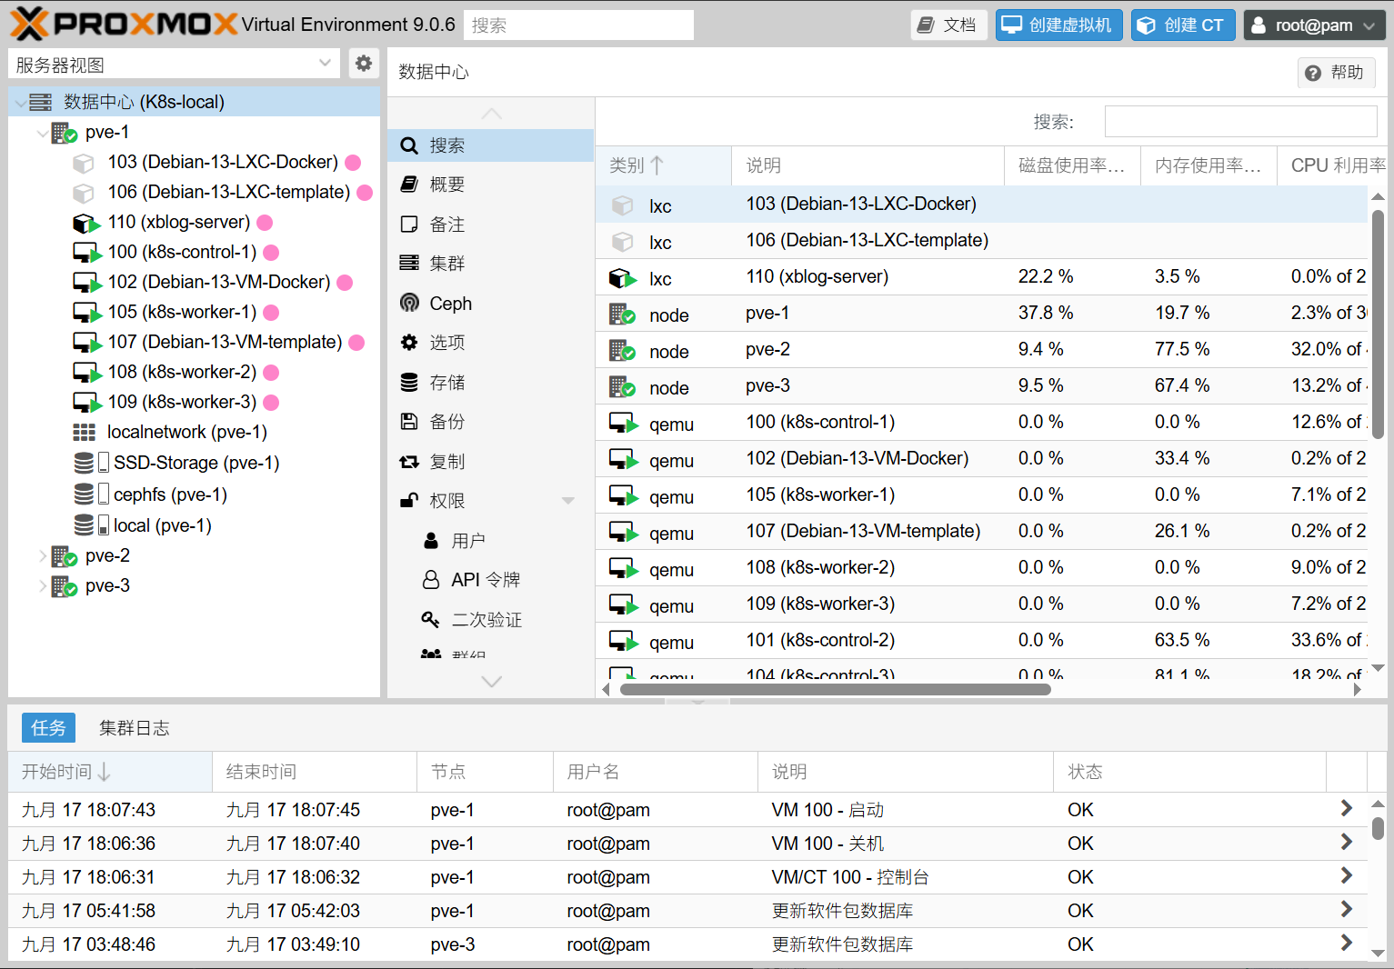Expand the pve-2 node in tree
Viewport: 1394px width, 969px height.
pyautogui.click(x=42, y=555)
